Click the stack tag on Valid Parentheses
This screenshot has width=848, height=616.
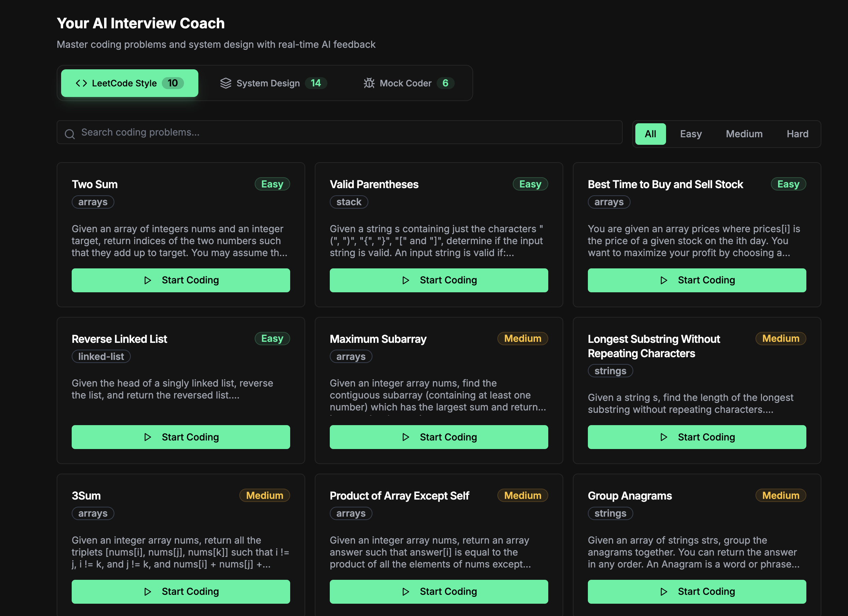[349, 202]
